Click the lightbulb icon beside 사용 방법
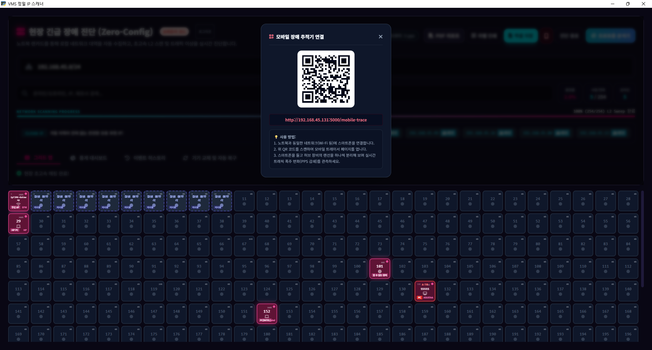This screenshot has height=350, width=652. coord(276,137)
